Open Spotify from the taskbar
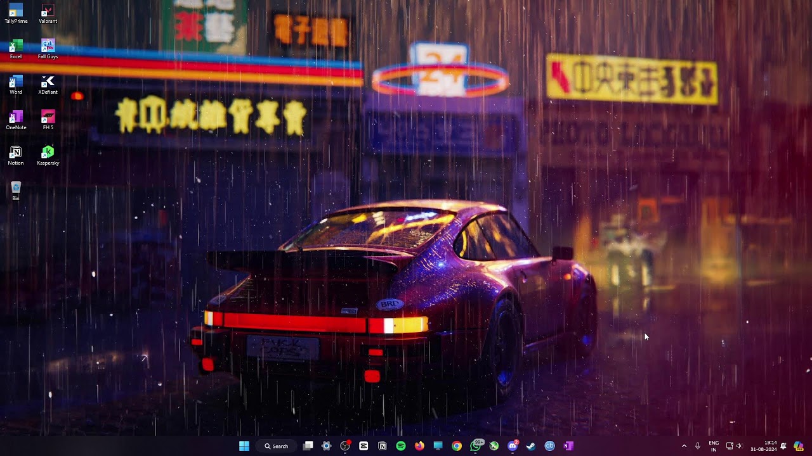 (401, 446)
